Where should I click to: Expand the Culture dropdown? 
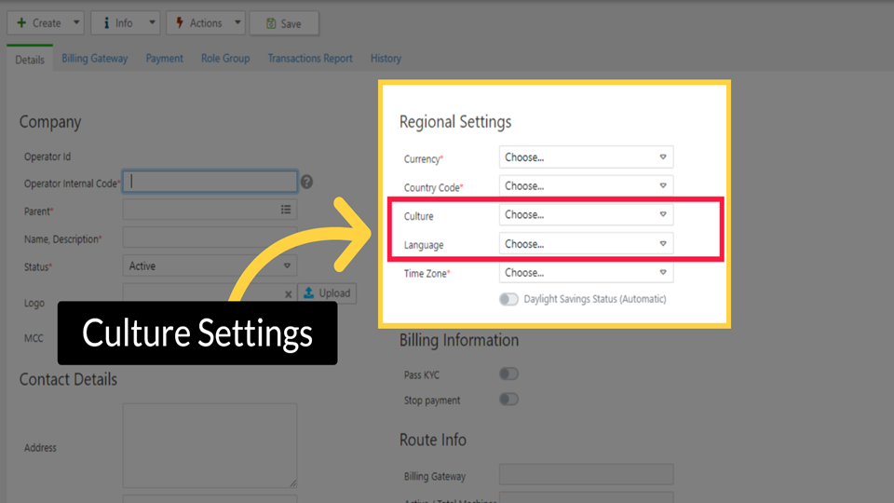coord(586,215)
